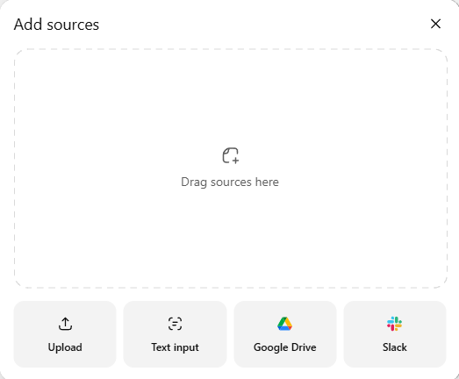Open file upload from the Upload card
The height and width of the screenshot is (379, 459).
coord(65,334)
